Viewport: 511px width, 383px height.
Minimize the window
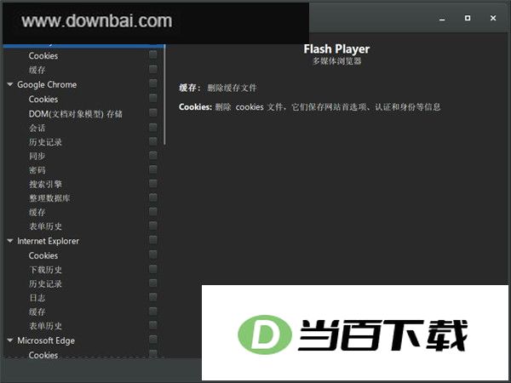442,18
